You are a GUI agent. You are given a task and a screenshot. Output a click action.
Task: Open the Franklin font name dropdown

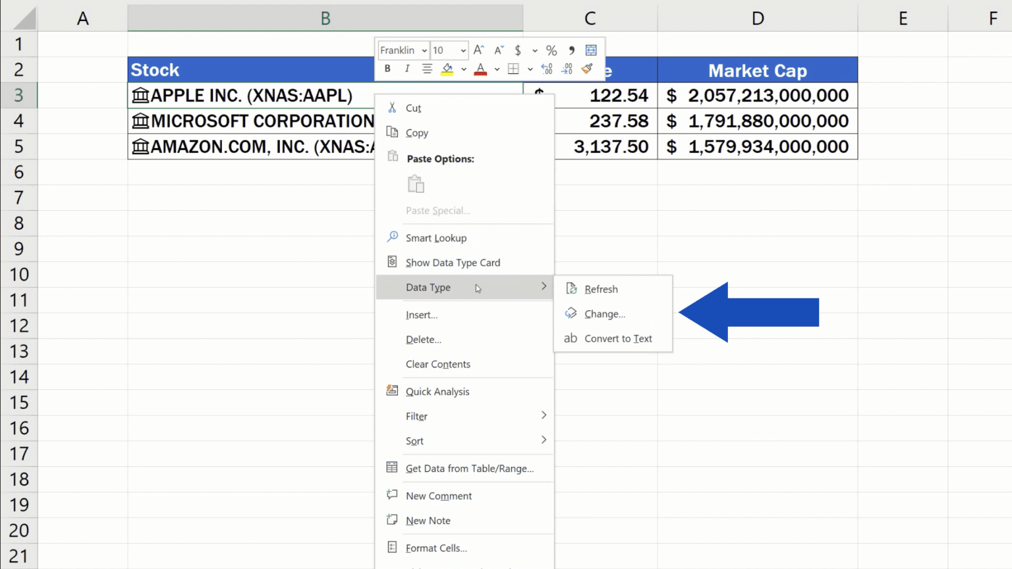[426, 50]
